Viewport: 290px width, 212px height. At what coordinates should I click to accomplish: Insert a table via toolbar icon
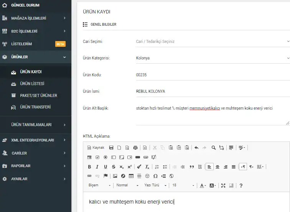point(131,176)
